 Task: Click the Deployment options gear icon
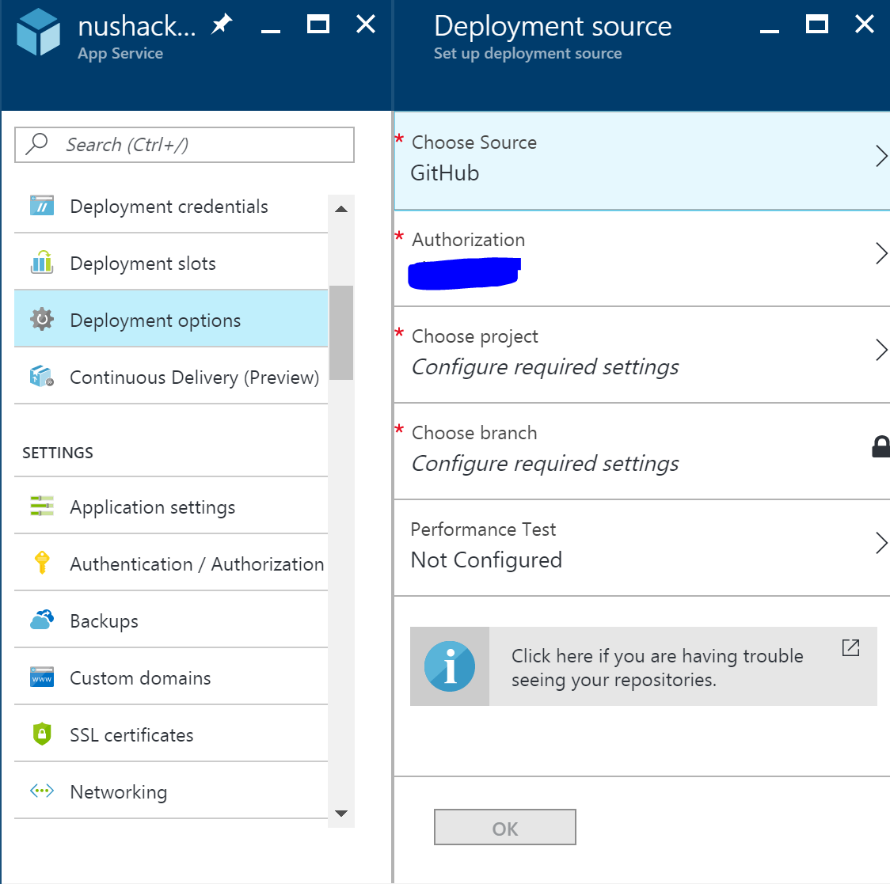pyautogui.click(x=42, y=319)
